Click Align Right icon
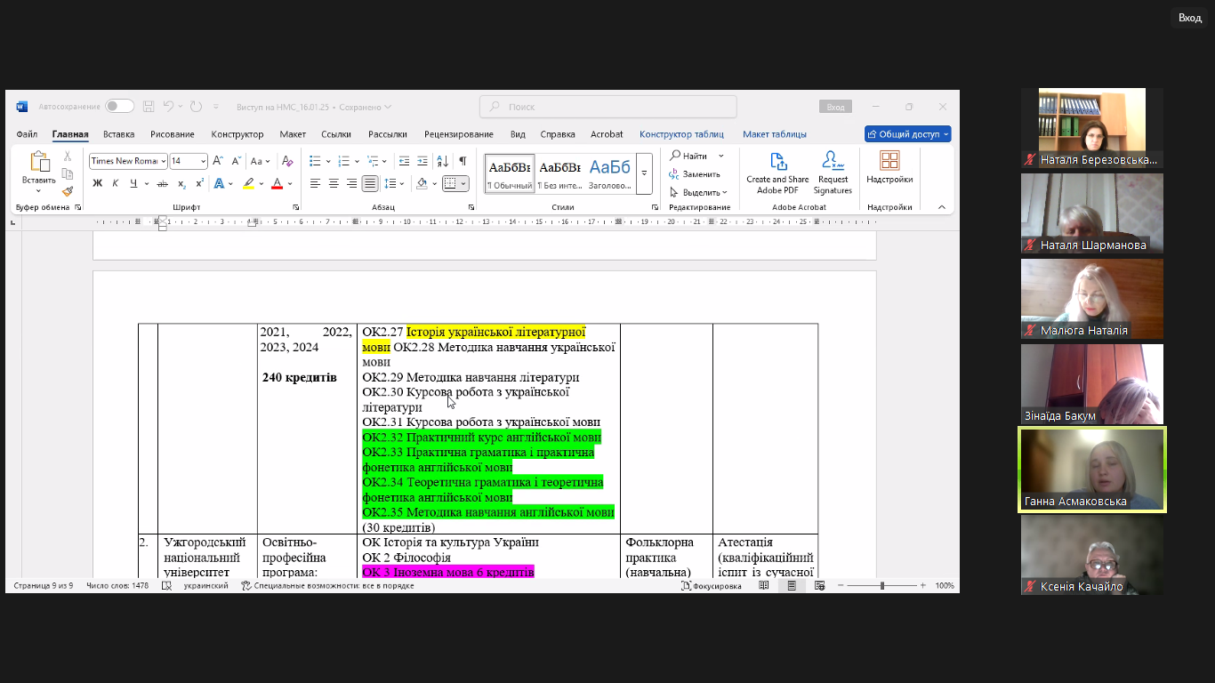The image size is (1215, 683). click(x=351, y=183)
